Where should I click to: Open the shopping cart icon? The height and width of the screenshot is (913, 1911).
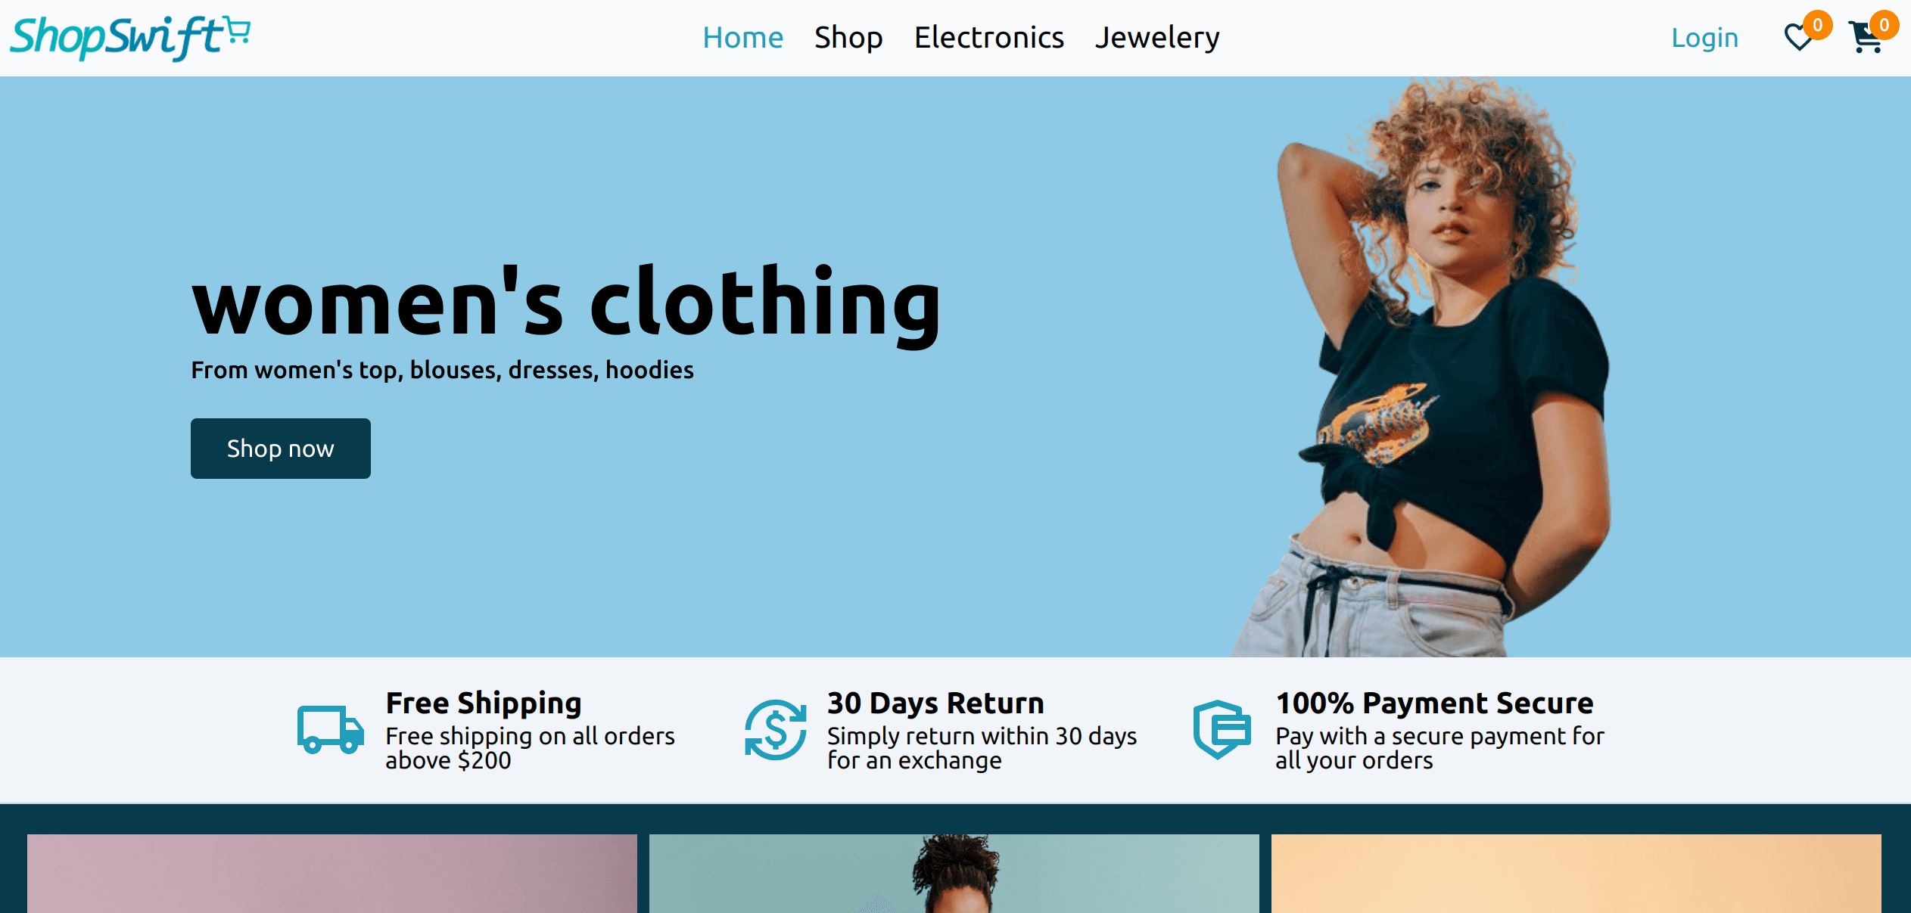1865,38
